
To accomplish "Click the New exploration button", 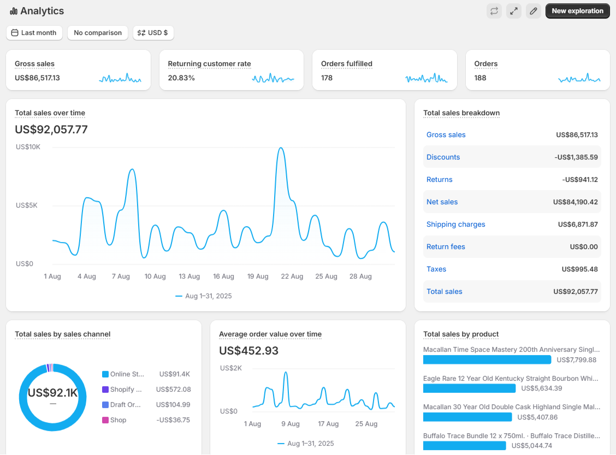I will [577, 11].
